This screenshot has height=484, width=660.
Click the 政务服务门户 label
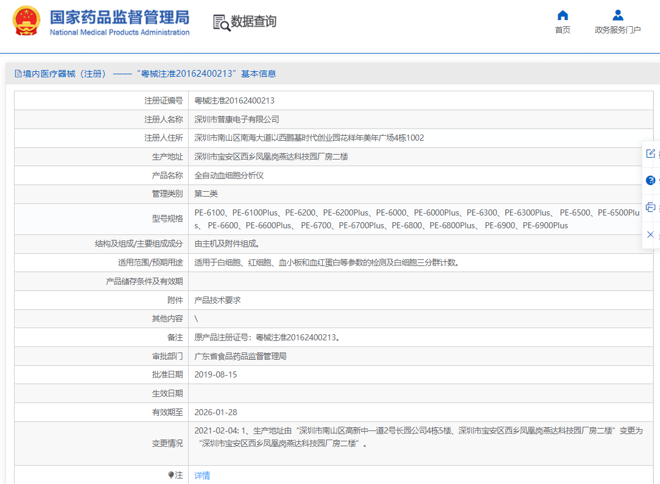(x=617, y=30)
